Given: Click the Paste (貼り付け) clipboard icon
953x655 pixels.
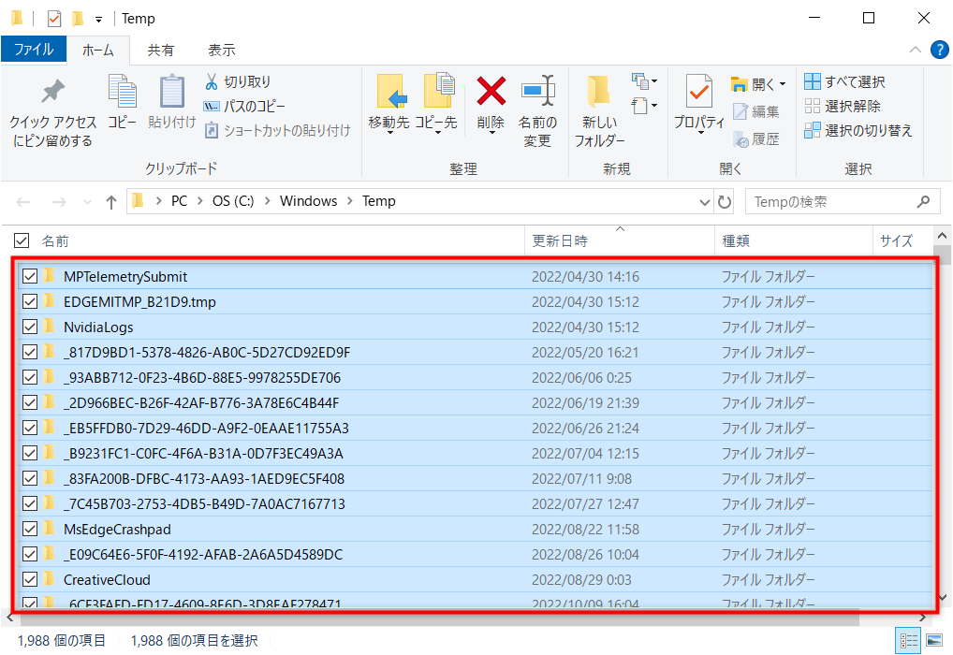Looking at the screenshot, I should coord(172,93).
